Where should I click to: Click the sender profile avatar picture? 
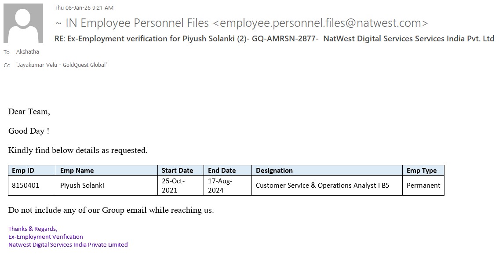(x=23, y=23)
